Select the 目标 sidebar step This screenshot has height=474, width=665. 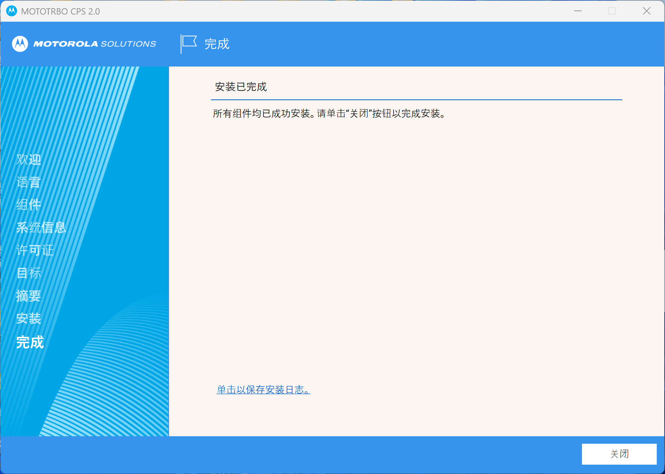point(29,273)
